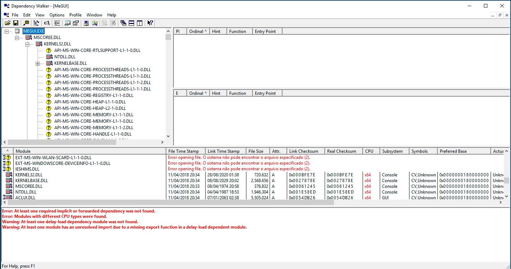Click the tree pane horizontal scroll-right arrow
Image resolution: width=511 pixels, height=269 pixels.
coord(162,142)
